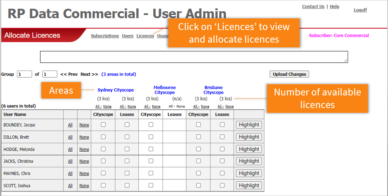
Task: Tick Sydney Cityscope checkbox for SCOTT, Joshua
Action: [x=103, y=185]
